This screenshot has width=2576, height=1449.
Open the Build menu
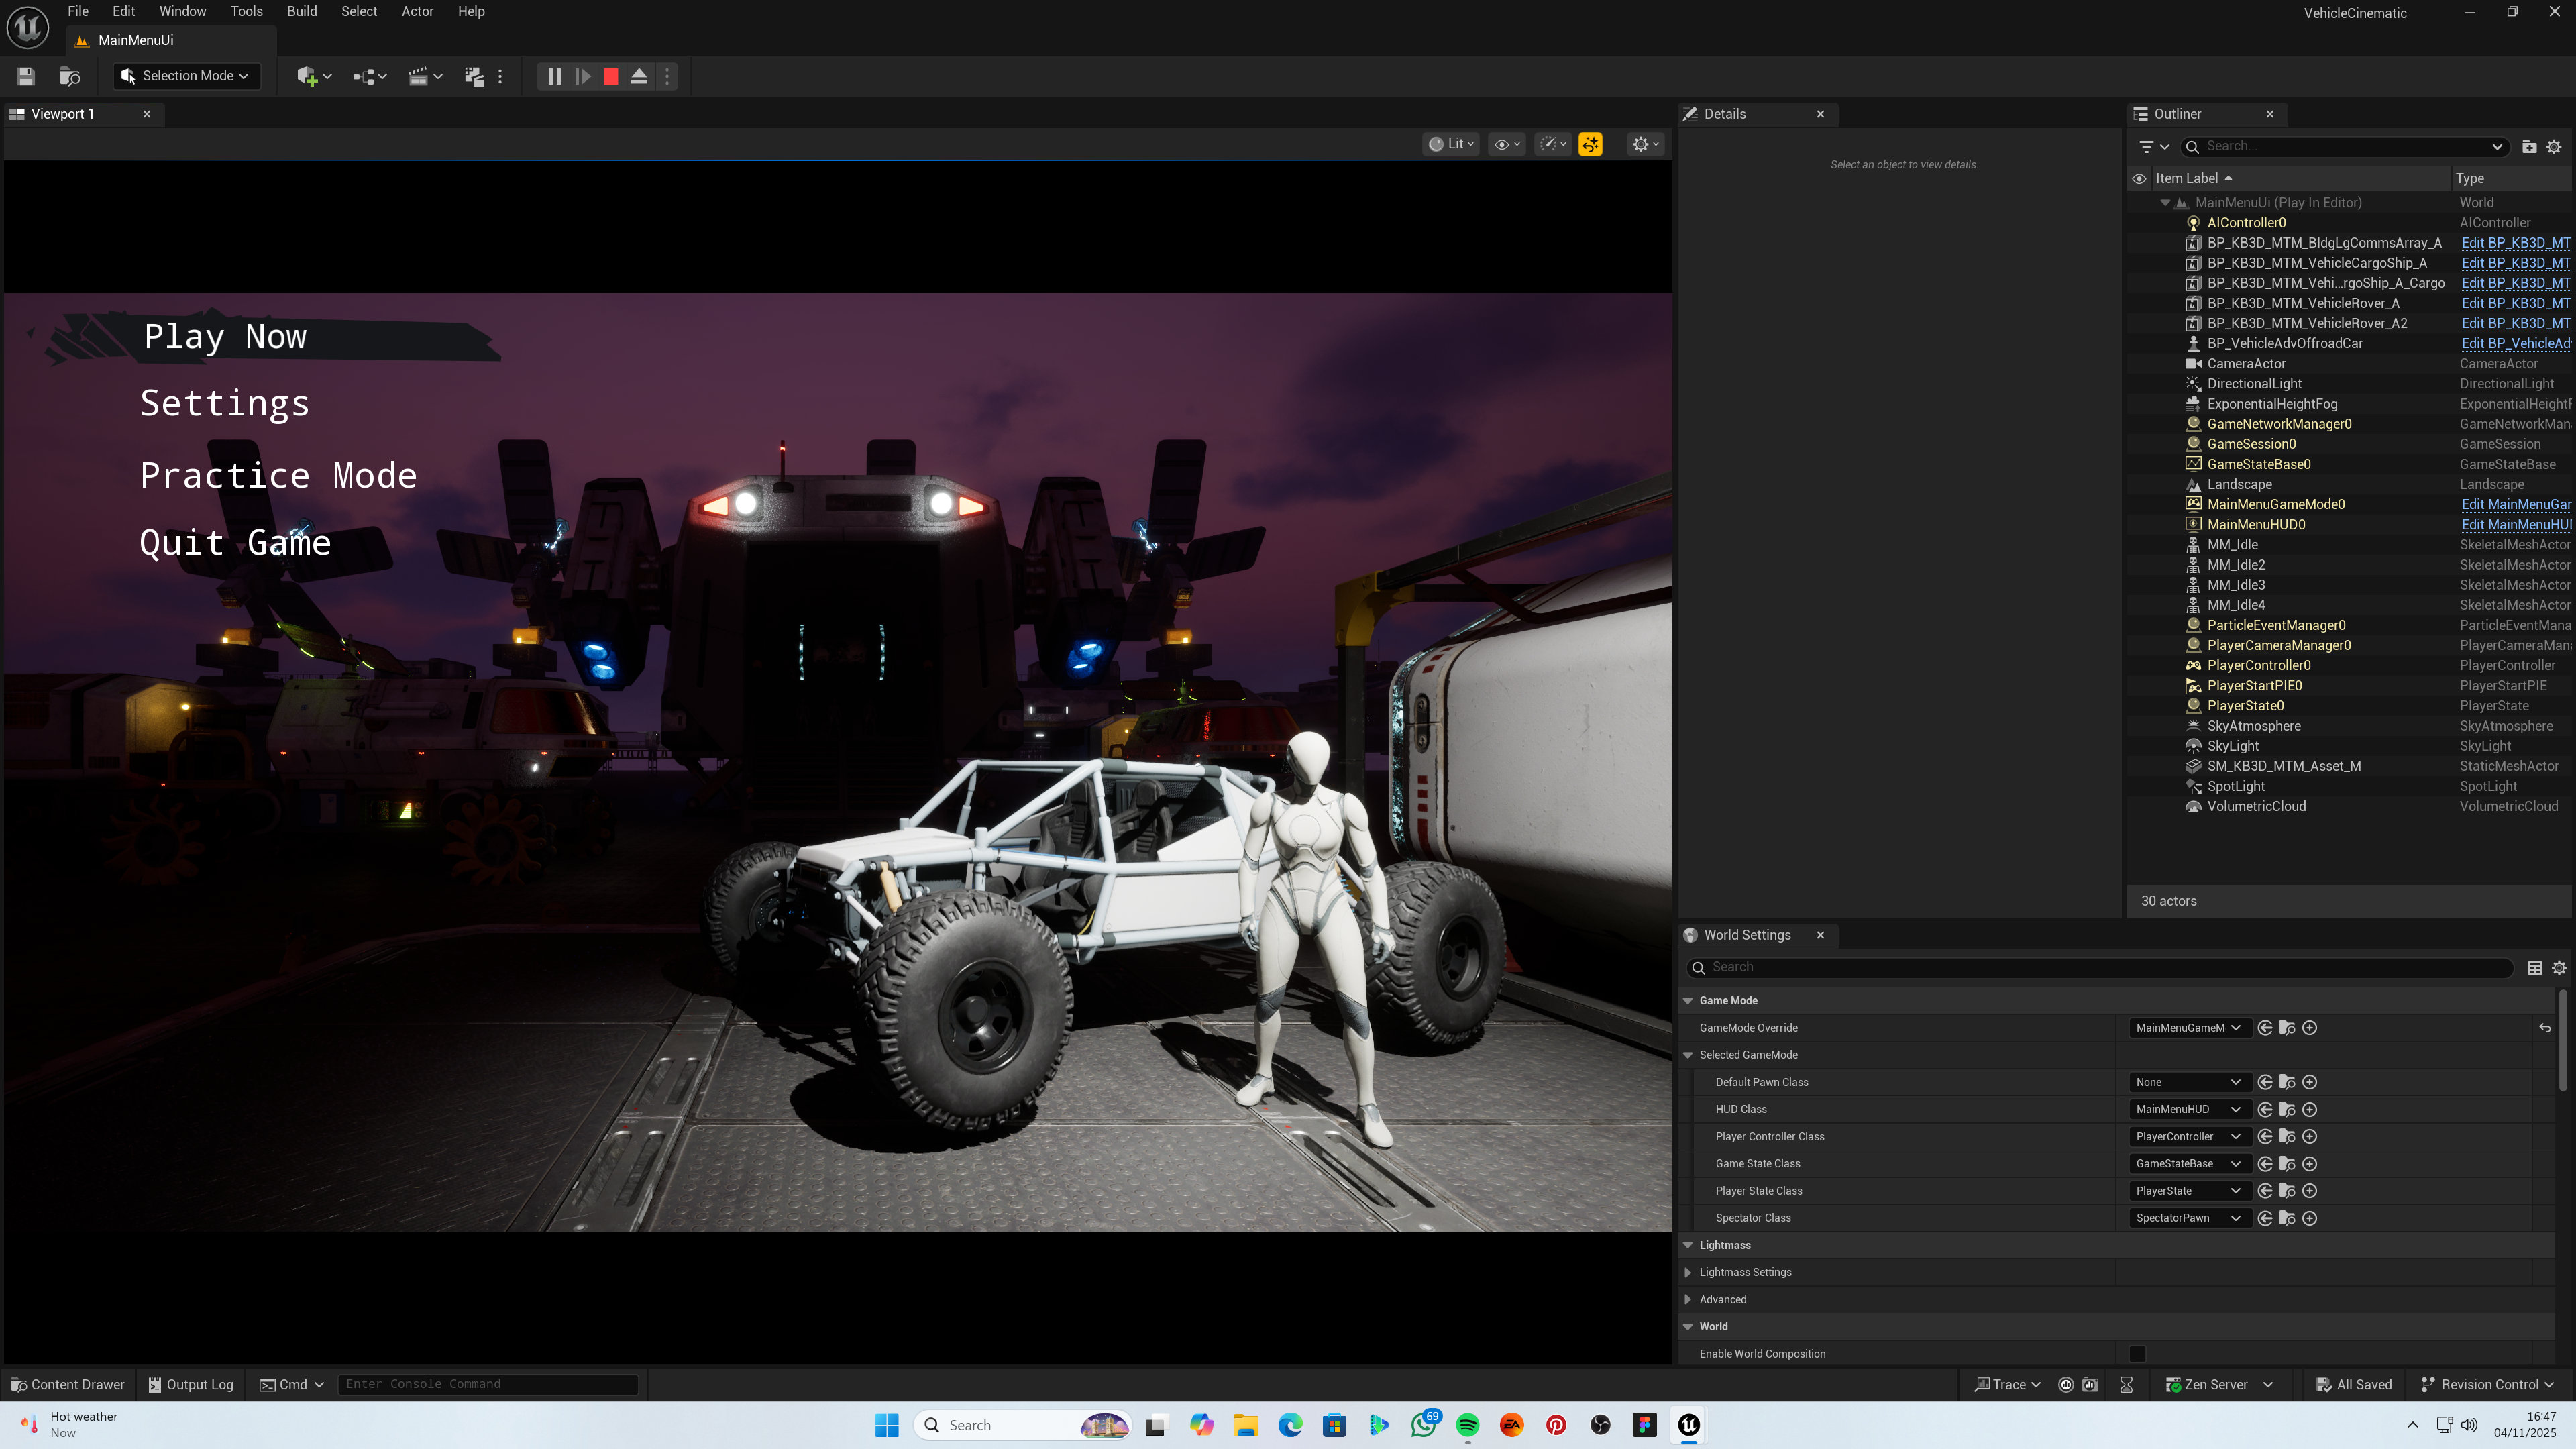click(x=301, y=12)
